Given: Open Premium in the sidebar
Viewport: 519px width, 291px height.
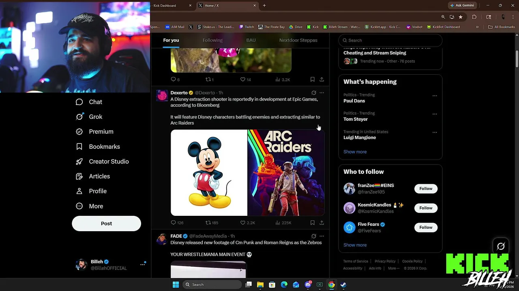Looking at the screenshot, I should coord(95,132).
